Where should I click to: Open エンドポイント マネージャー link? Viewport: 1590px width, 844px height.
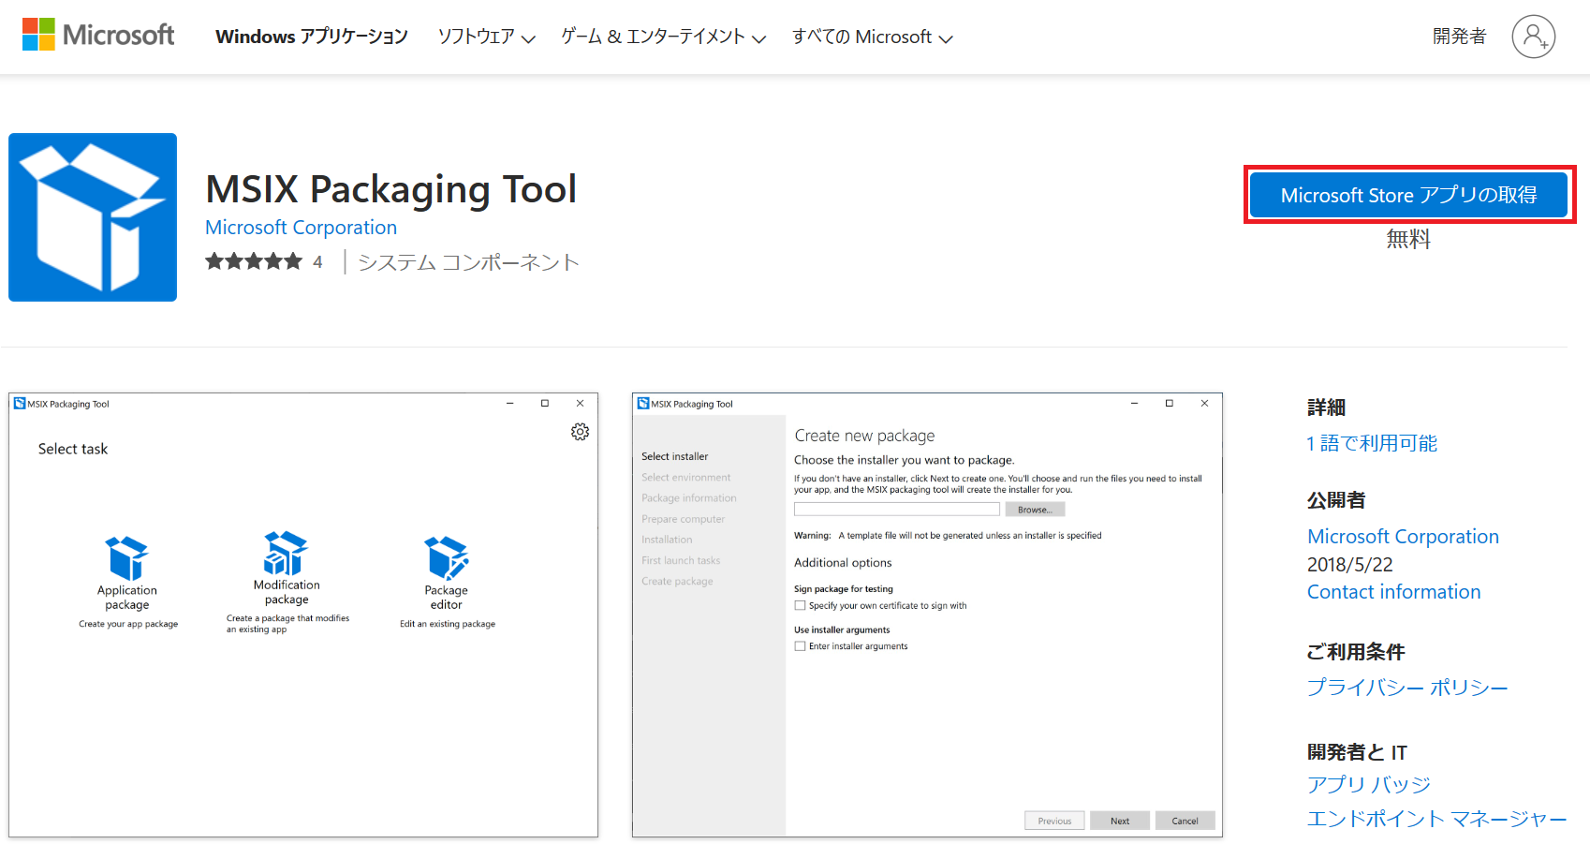(x=1436, y=820)
